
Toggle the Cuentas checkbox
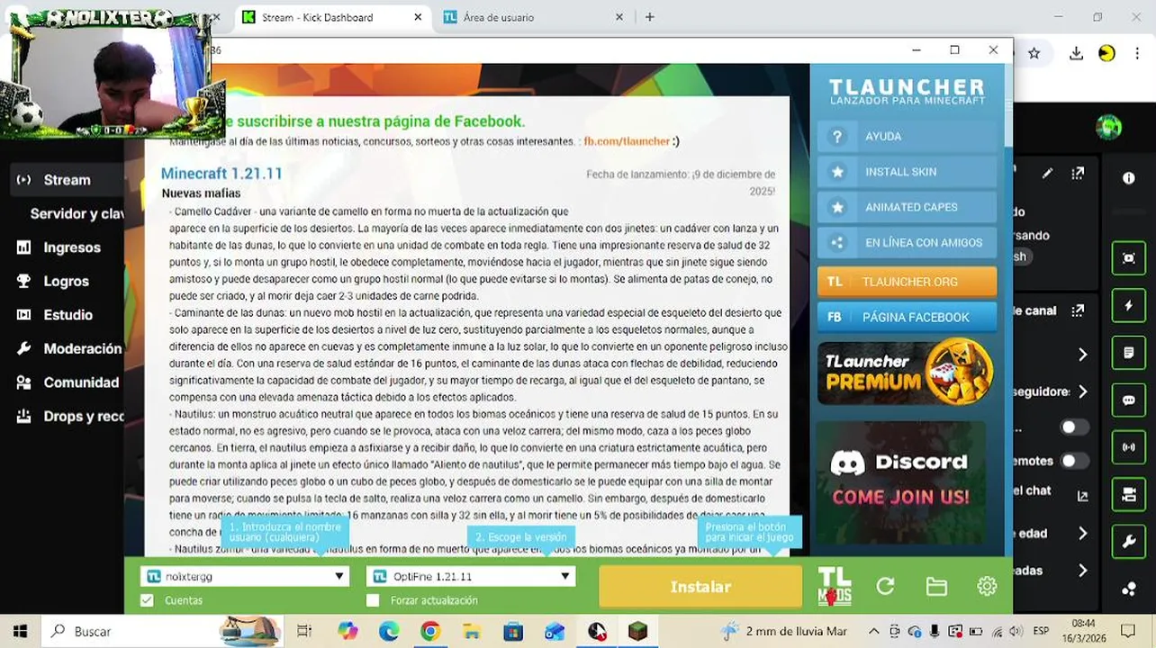(x=147, y=600)
